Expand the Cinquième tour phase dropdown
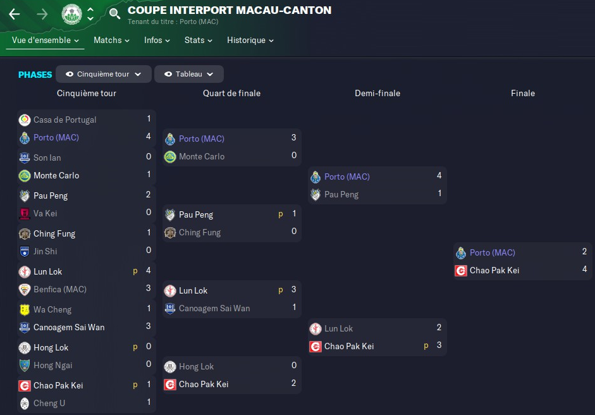The width and height of the screenshot is (595, 415). (x=138, y=74)
